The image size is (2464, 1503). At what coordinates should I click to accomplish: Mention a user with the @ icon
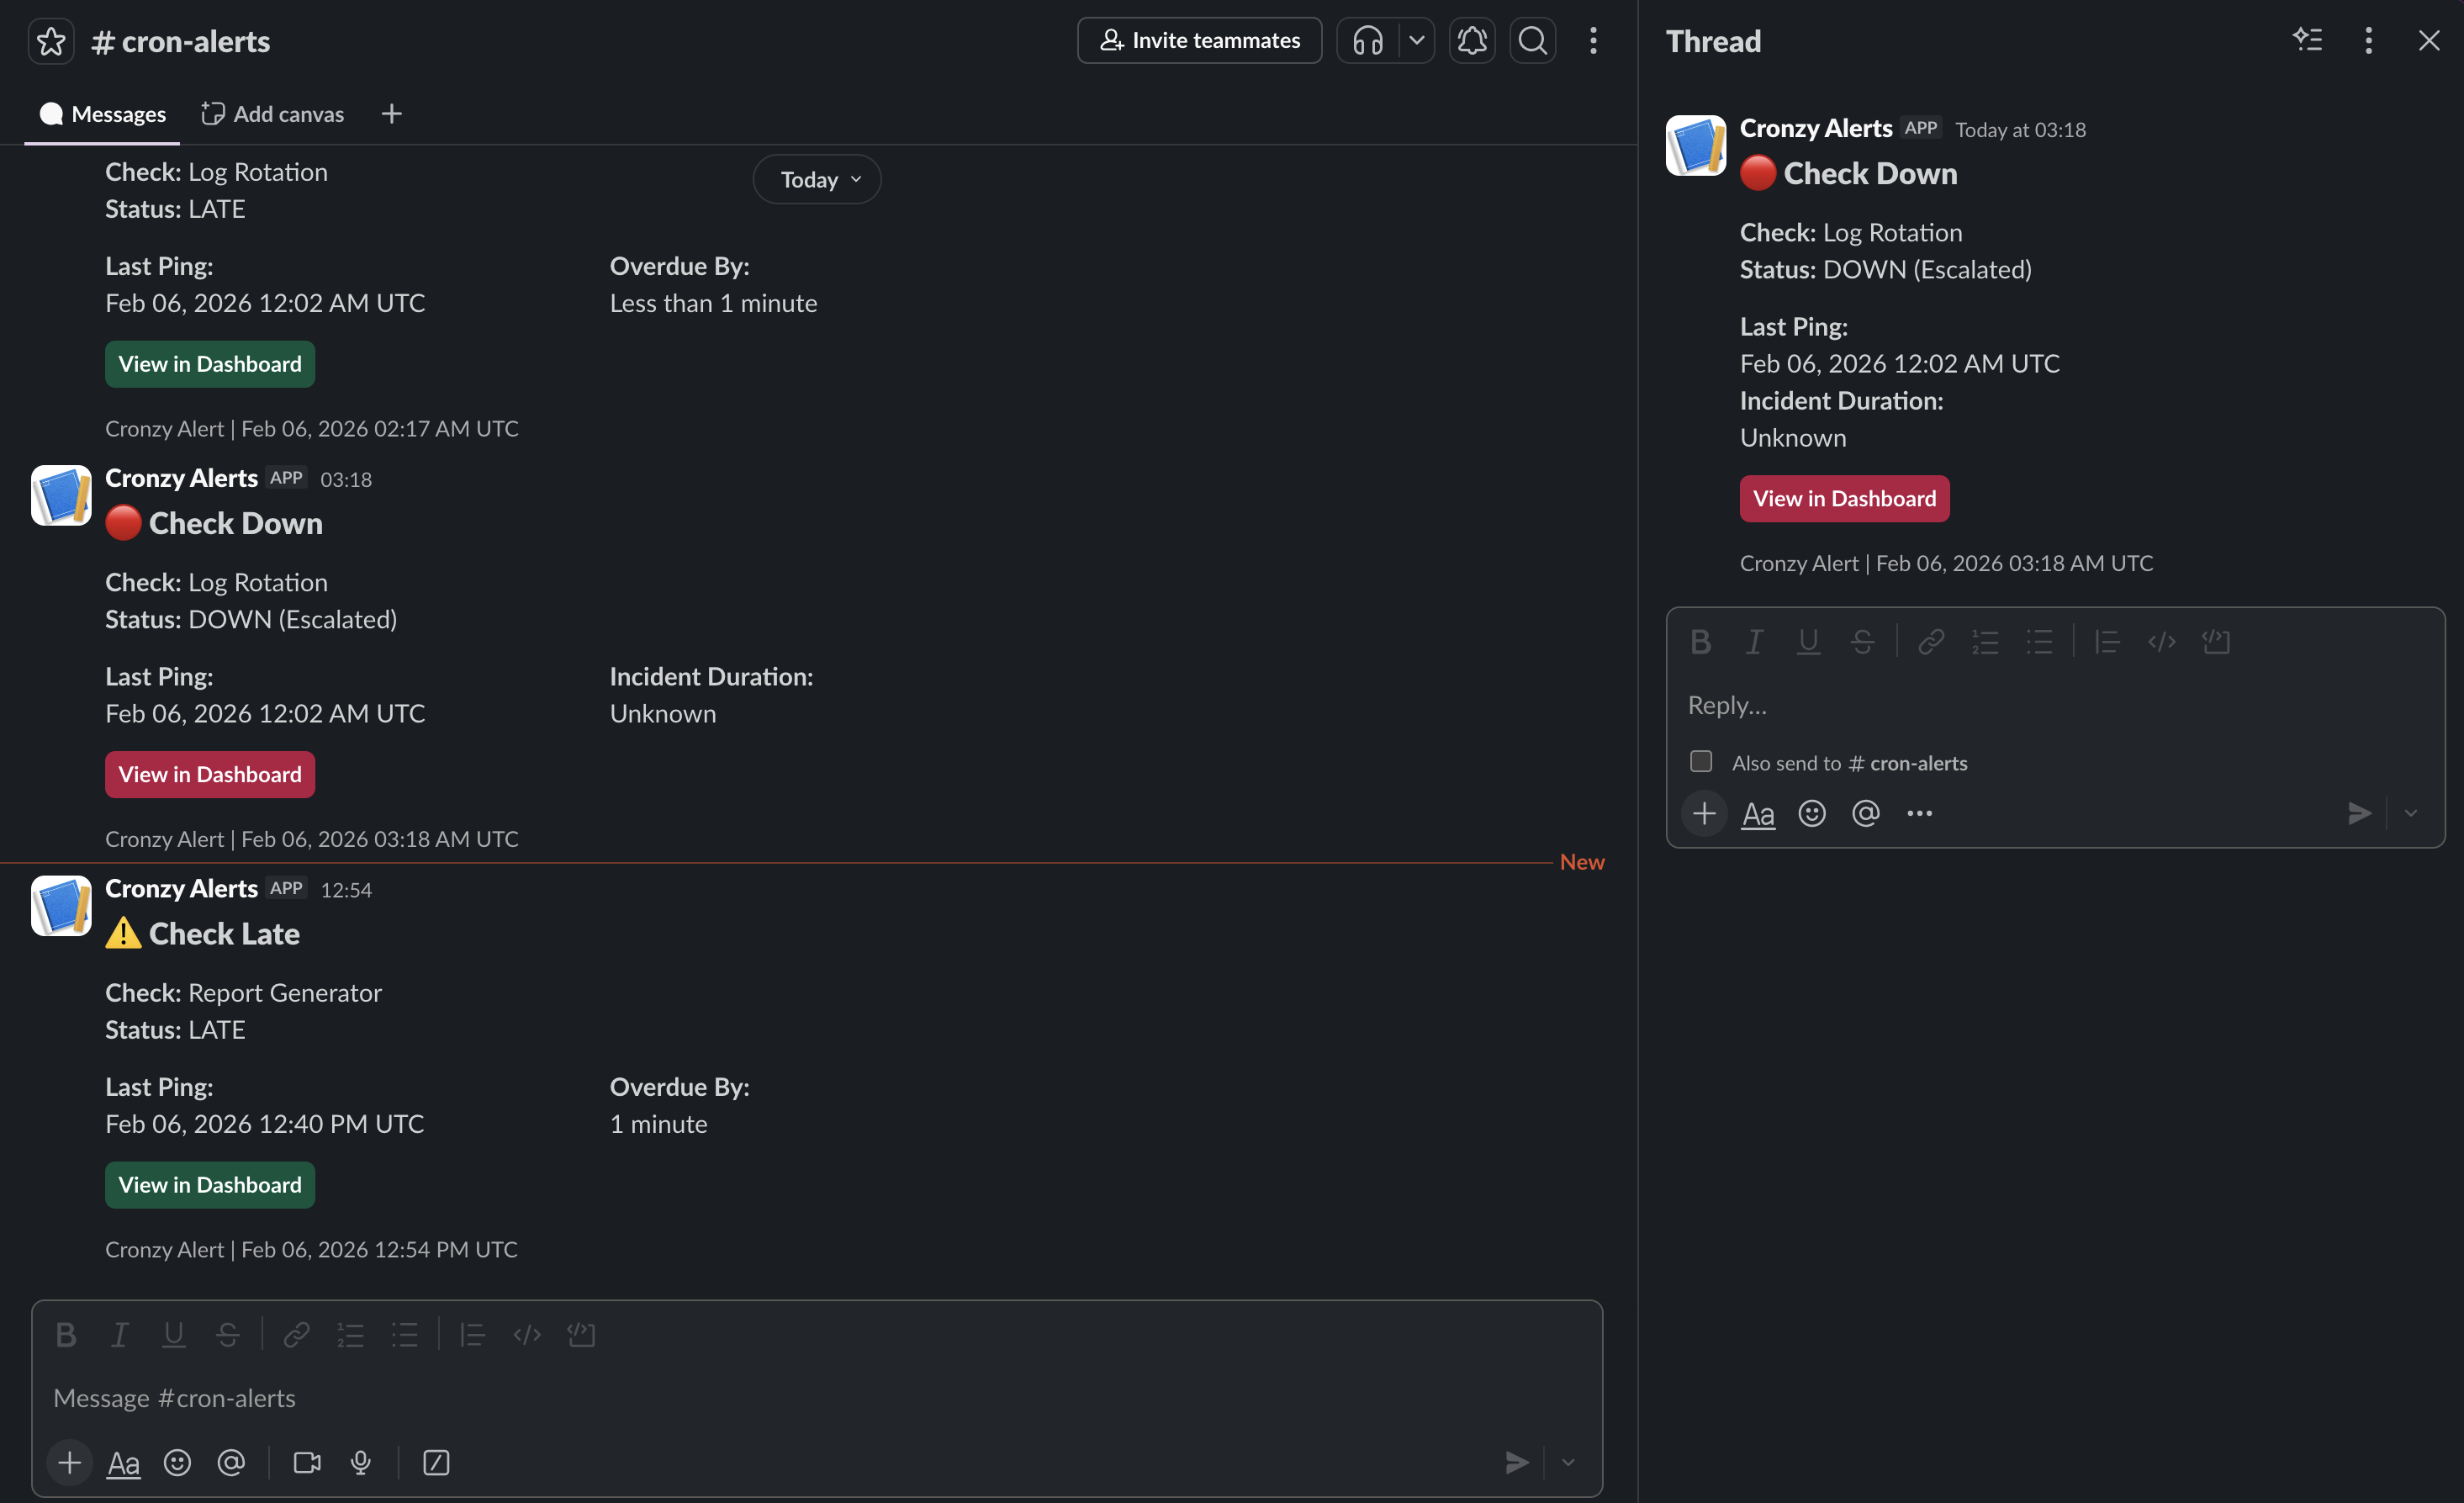click(231, 1462)
